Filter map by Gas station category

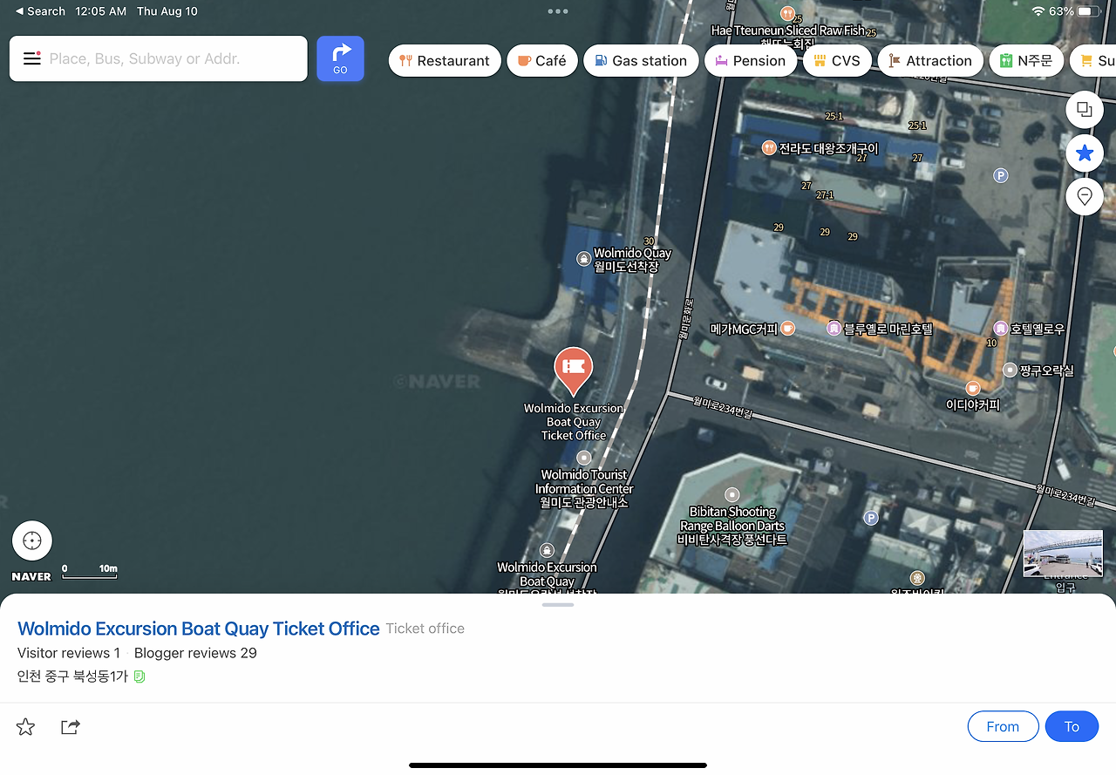(641, 61)
